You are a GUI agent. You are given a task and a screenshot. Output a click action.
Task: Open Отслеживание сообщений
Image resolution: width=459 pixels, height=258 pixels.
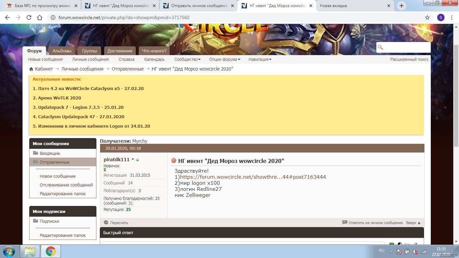coord(66,185)
